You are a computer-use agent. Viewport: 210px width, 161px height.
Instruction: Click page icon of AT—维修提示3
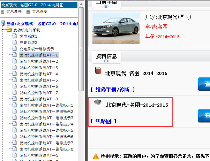[x=14, y=117]
